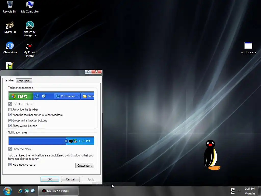Click the dialog's Help question mark button
Screen dimensions: 261x196
coord(88,72)
